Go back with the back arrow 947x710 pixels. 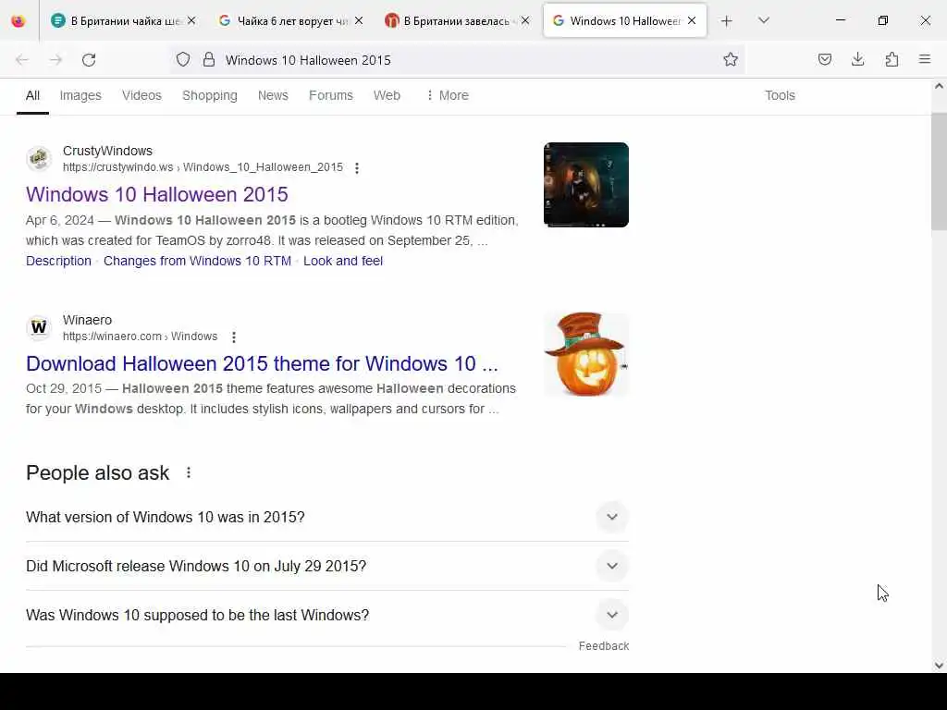(x=22, y=60)
